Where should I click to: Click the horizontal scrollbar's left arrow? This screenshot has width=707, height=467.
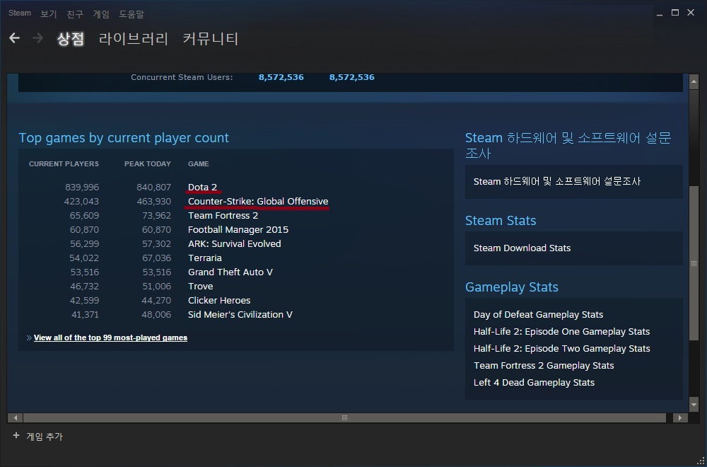tap(16, 418)
